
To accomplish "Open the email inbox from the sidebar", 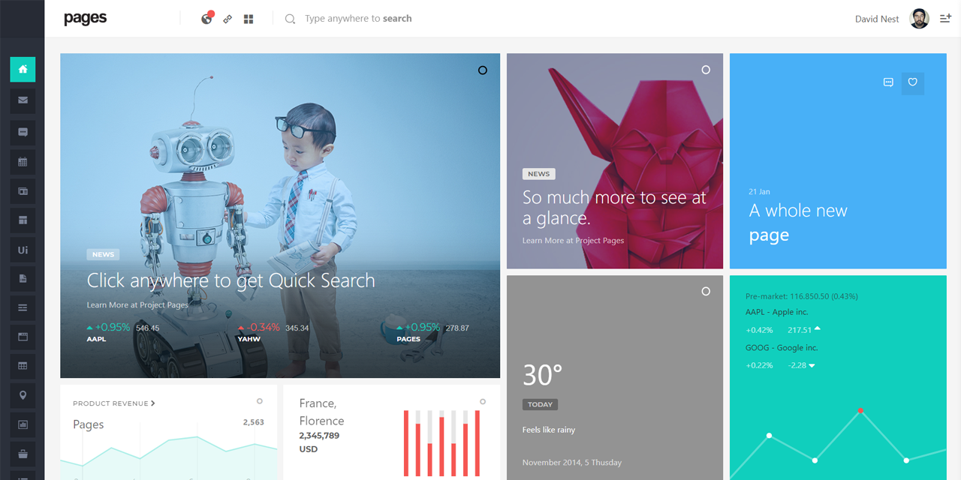I will (x=23, y=100).
